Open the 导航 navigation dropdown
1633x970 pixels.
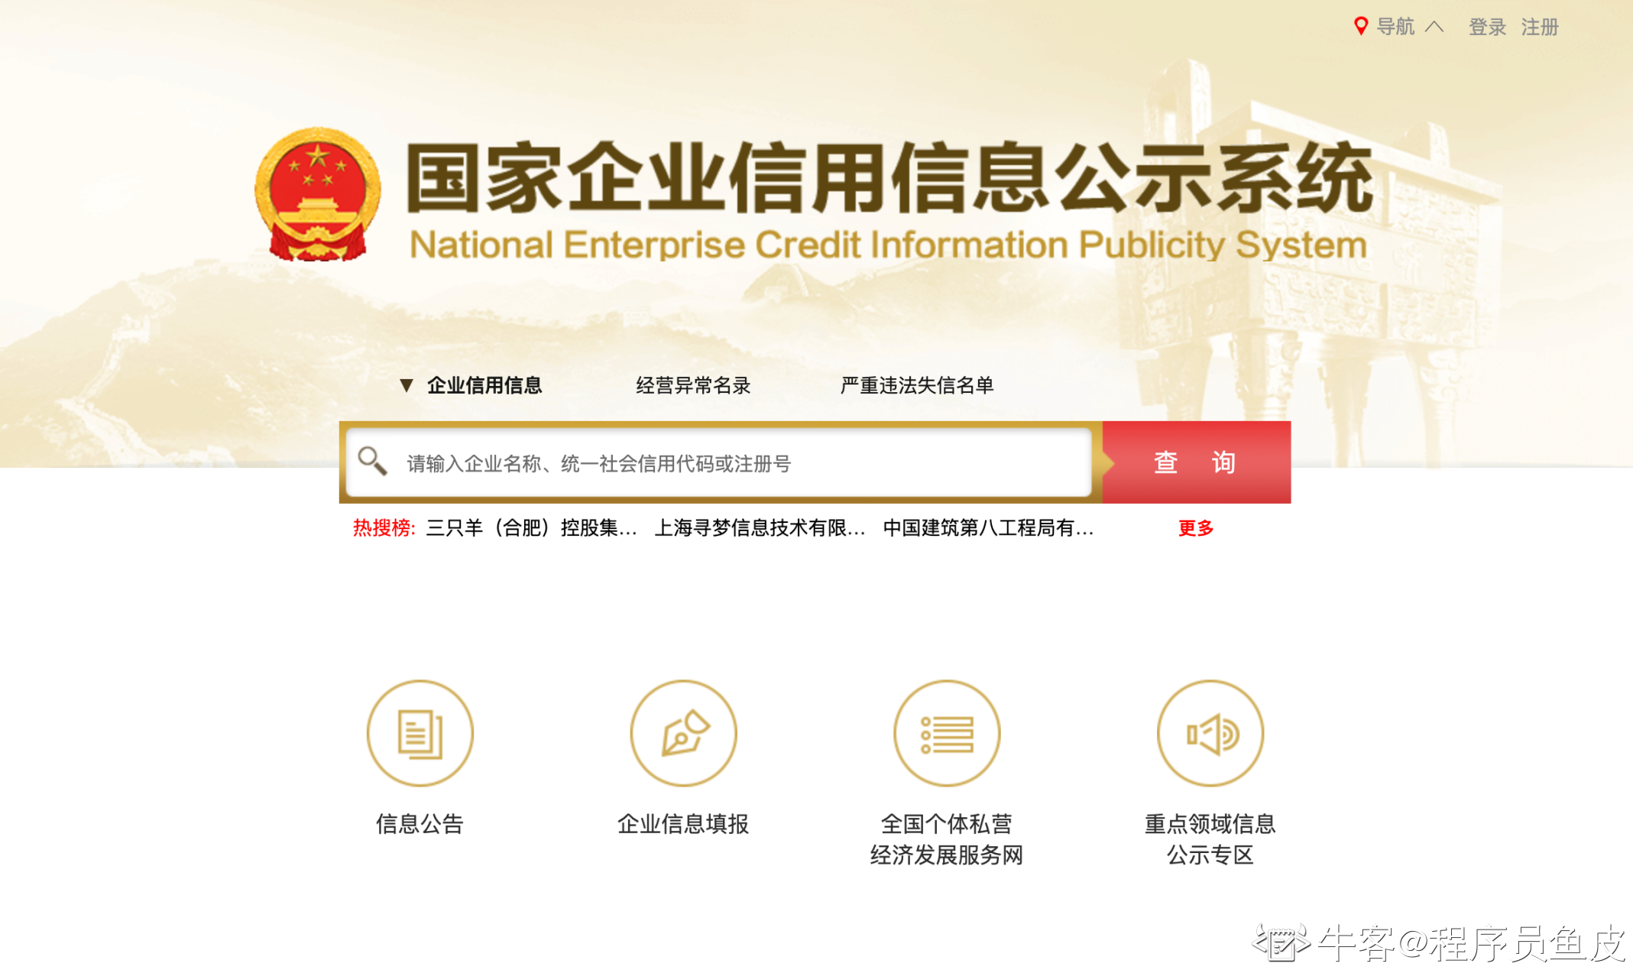pos(1395,27)
